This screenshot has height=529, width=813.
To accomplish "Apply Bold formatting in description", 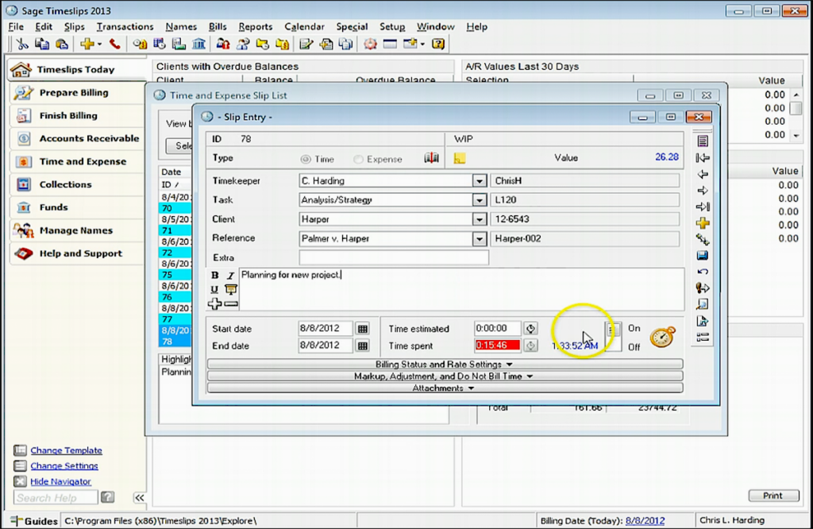I will click(214, 276).
